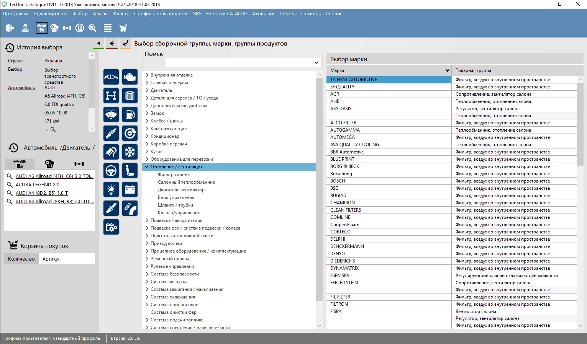Select the steering wheel category icon
The image size is (587, 344).
111,171
